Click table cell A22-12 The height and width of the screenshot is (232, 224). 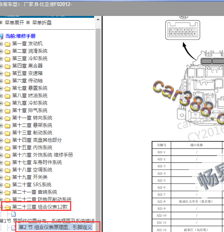click(x=161, y=230)
